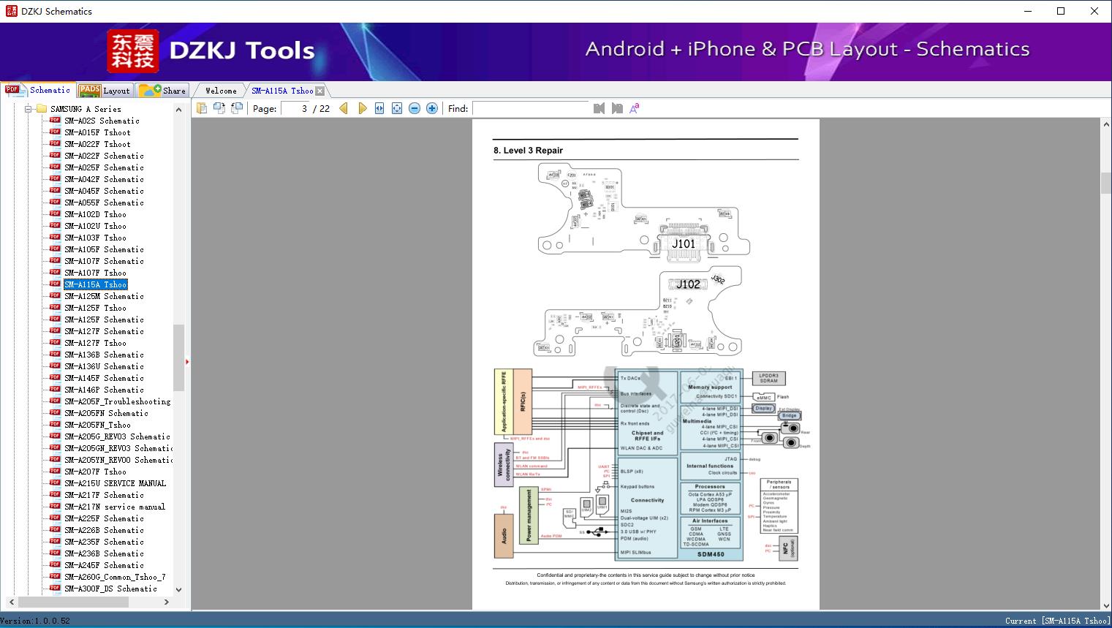Screen dimensions: 1112x628
Task: Click the PDF icon beside SM-A300F_DS Schematic
Action: point(55,589)
